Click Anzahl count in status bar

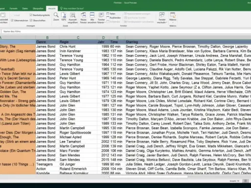(234, 181)
